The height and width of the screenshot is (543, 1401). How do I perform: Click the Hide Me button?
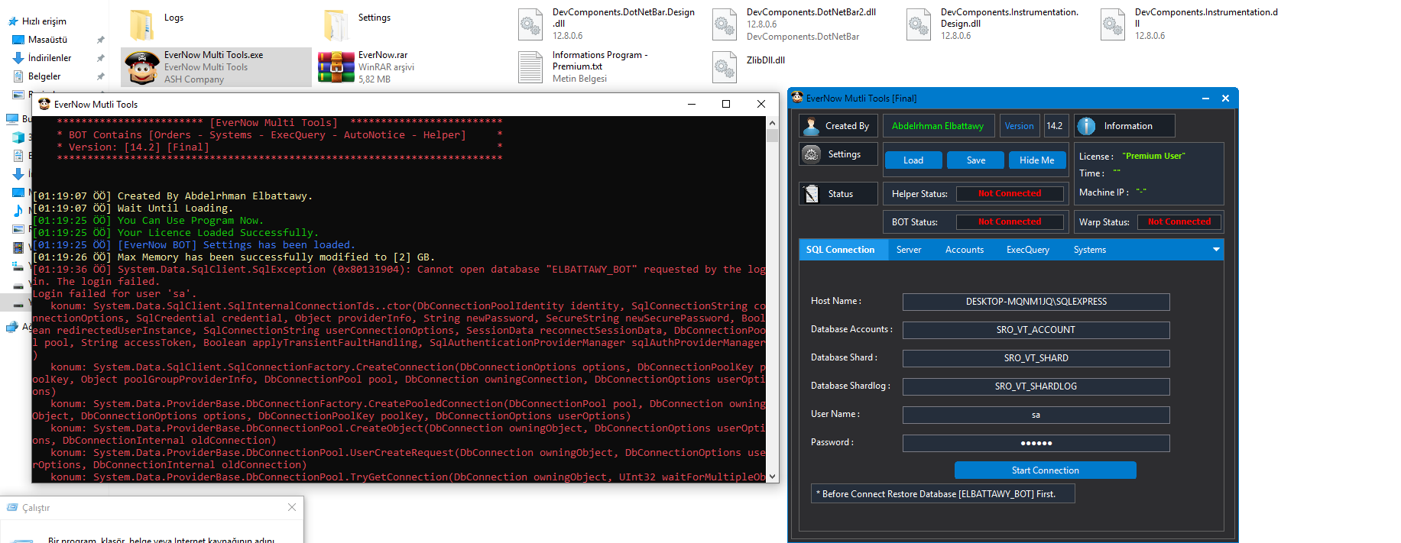click(1037, 160)
